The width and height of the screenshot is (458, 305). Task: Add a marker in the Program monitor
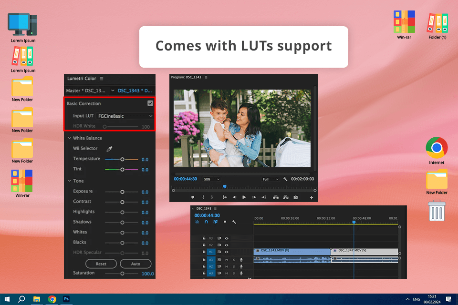(192, 197)
